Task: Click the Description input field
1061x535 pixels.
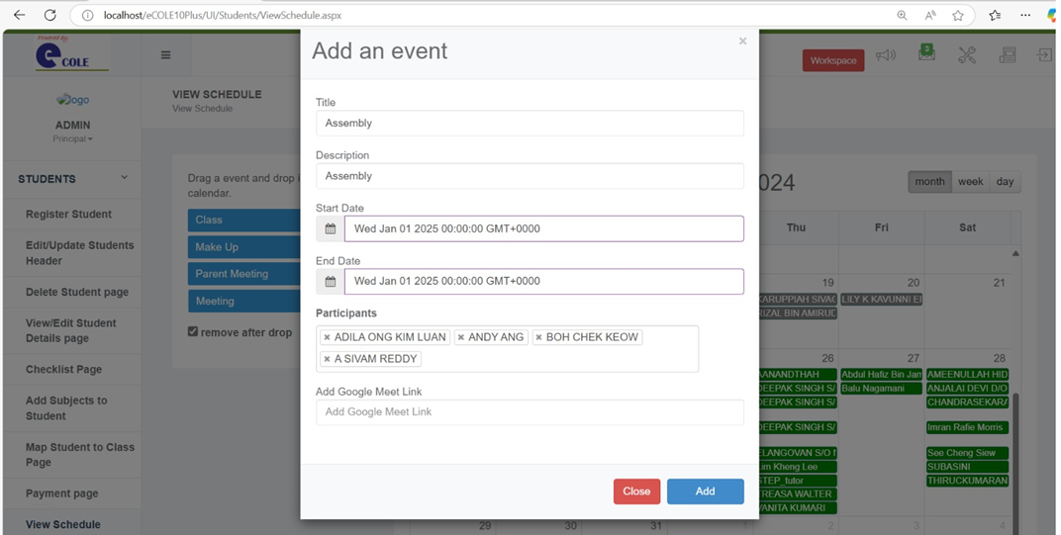Action: (x=530, y=176)
